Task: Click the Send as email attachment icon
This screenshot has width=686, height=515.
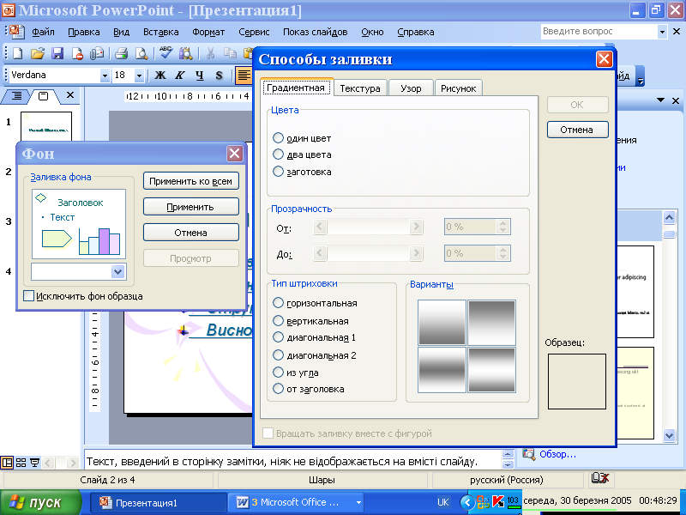Action: coord(97,53)
